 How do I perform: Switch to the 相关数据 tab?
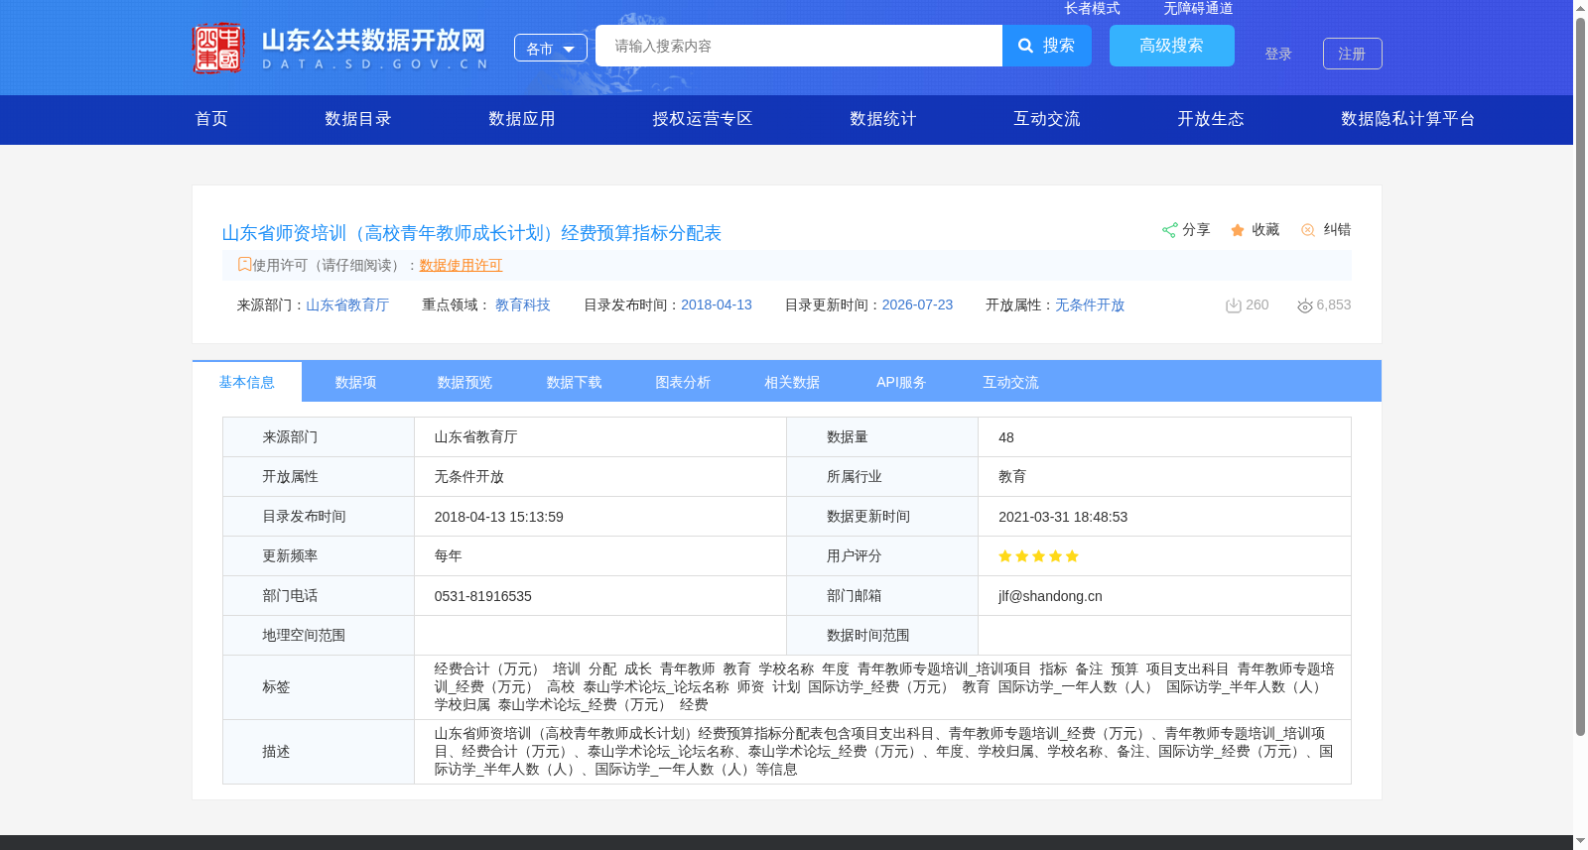[793, 382]
